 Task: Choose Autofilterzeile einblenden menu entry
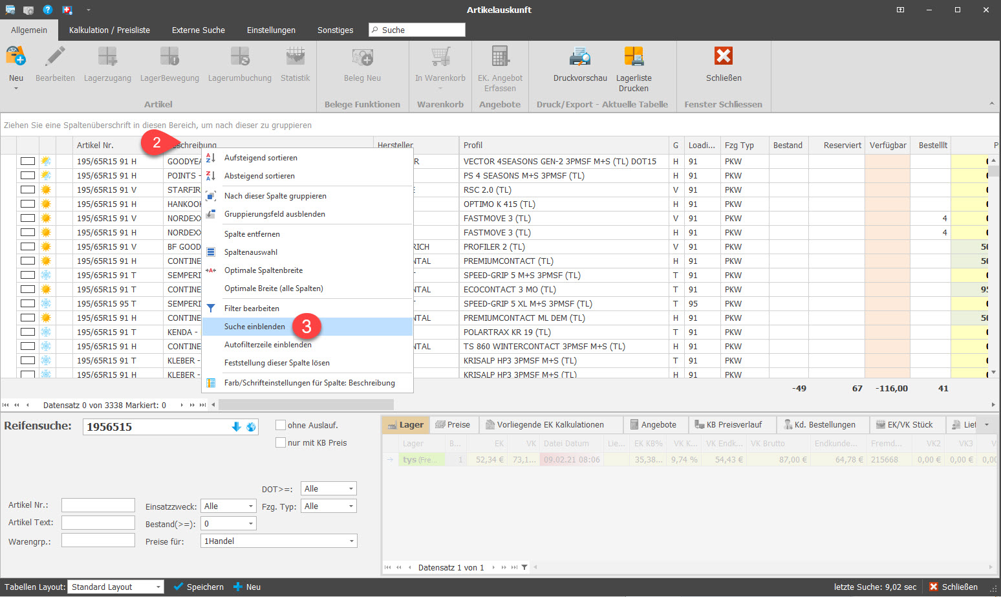coord(308,345)
